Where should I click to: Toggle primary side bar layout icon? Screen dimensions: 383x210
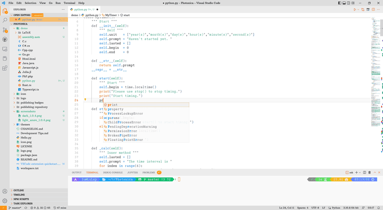pyautogui.click(x=339, y=3)
